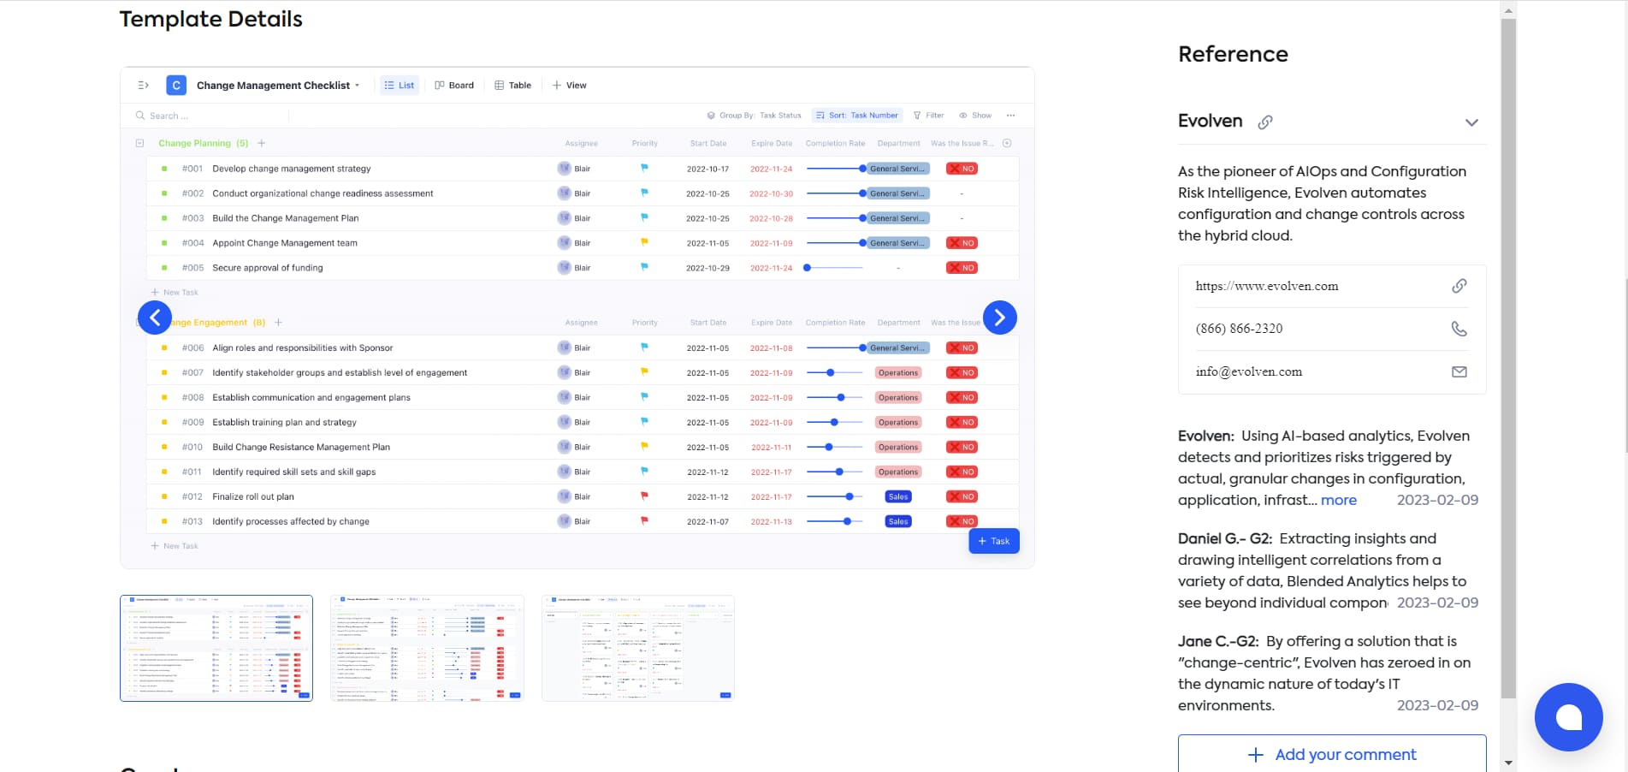Click the Show eye icon in the toolbar
The image size is (1628, 772).
click(x=962, y=115)
